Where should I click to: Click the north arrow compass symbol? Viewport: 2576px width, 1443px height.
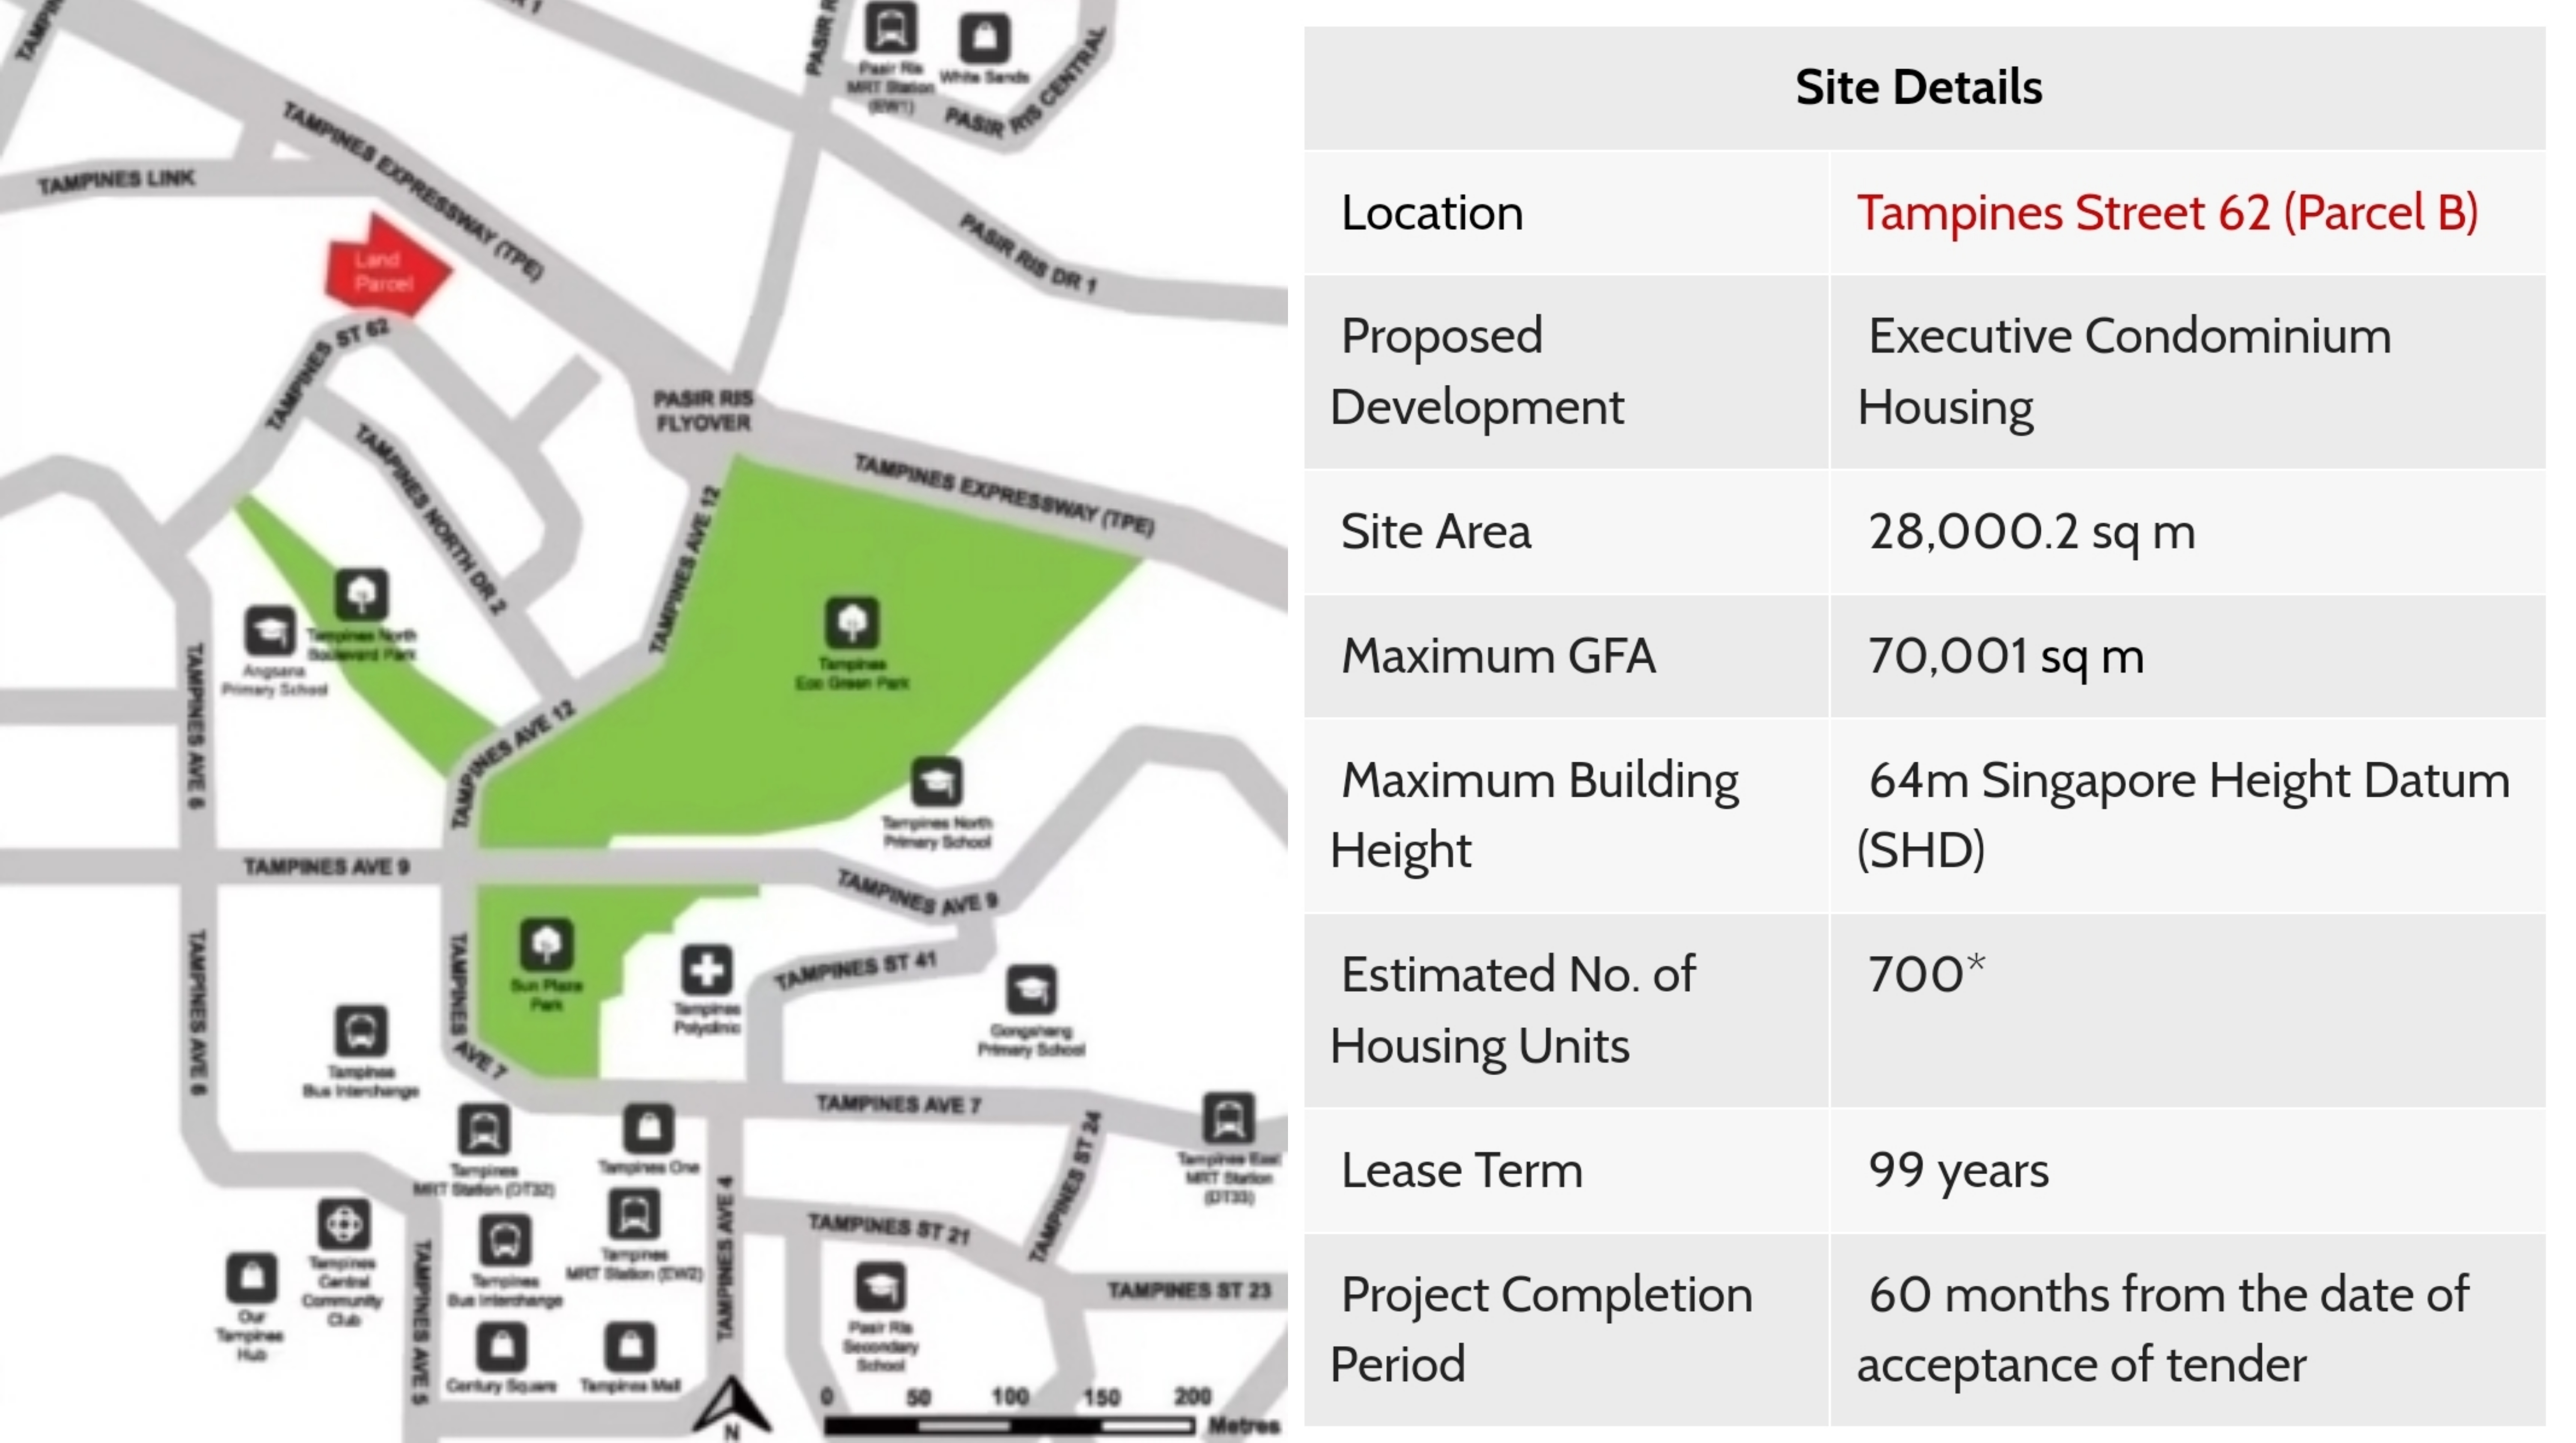pyautogui.click(x=732, y=1408)
